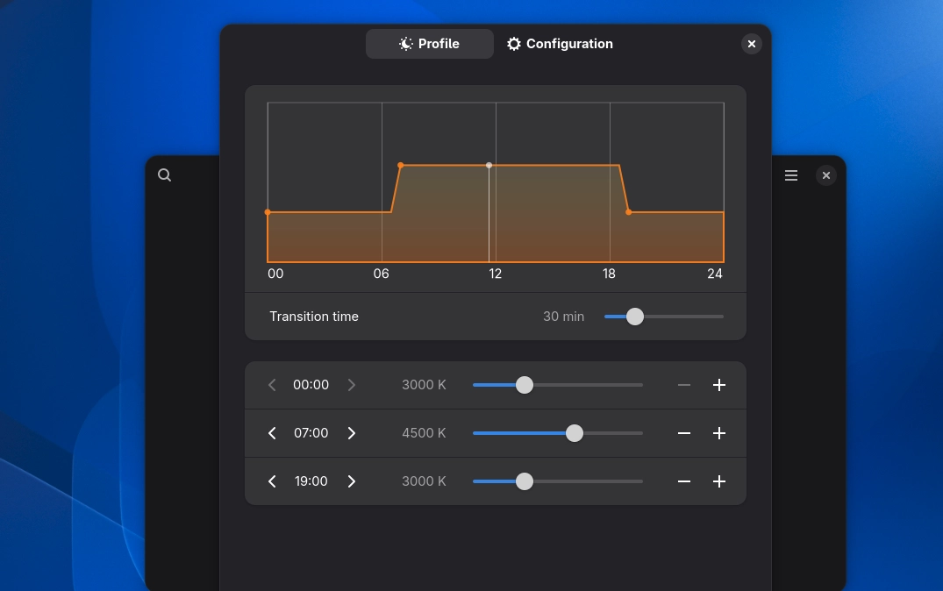Switch to the Profile tab
This screenshot has height=591, width=943.
(x=430, y=44)
